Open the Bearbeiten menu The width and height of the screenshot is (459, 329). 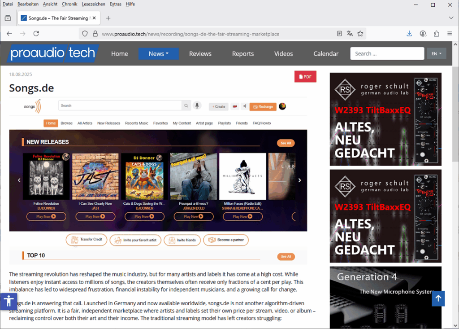28,4
